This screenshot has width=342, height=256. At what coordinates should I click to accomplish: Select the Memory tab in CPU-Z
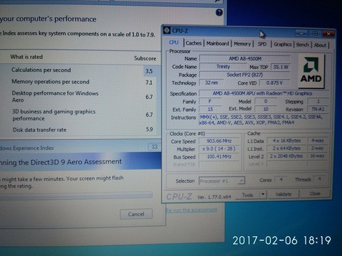tap(242, 43)
